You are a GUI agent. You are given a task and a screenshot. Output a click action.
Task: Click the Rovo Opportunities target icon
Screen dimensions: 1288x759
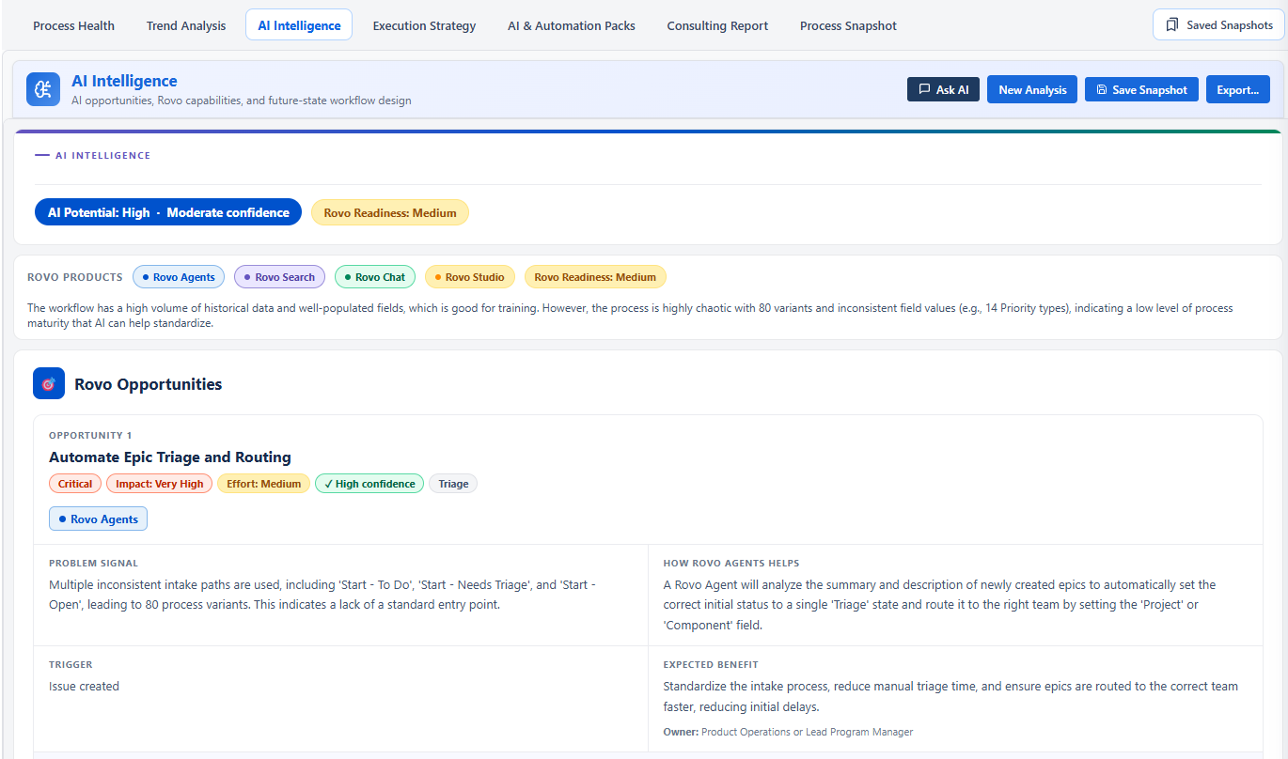point(49,383)
